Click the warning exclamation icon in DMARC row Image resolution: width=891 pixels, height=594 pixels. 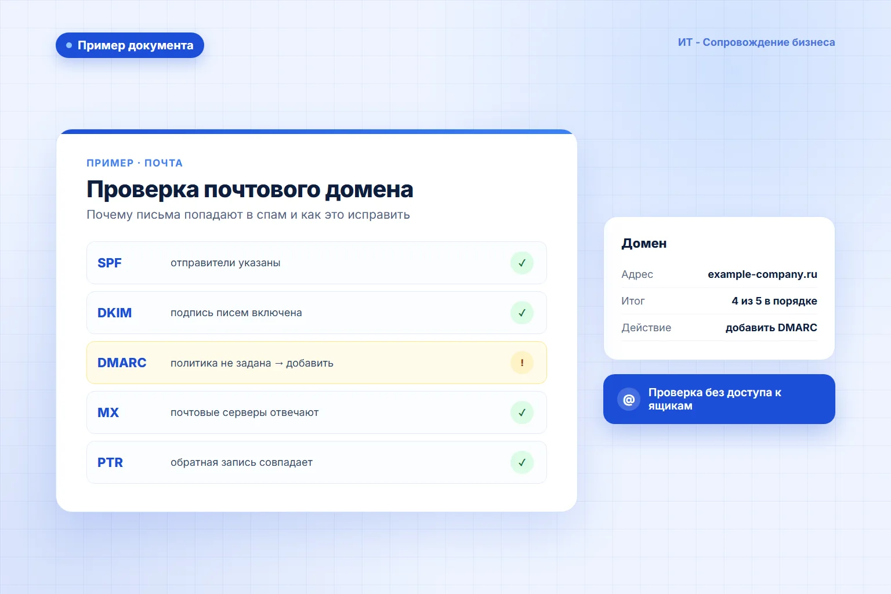click(x=521, y=363)
